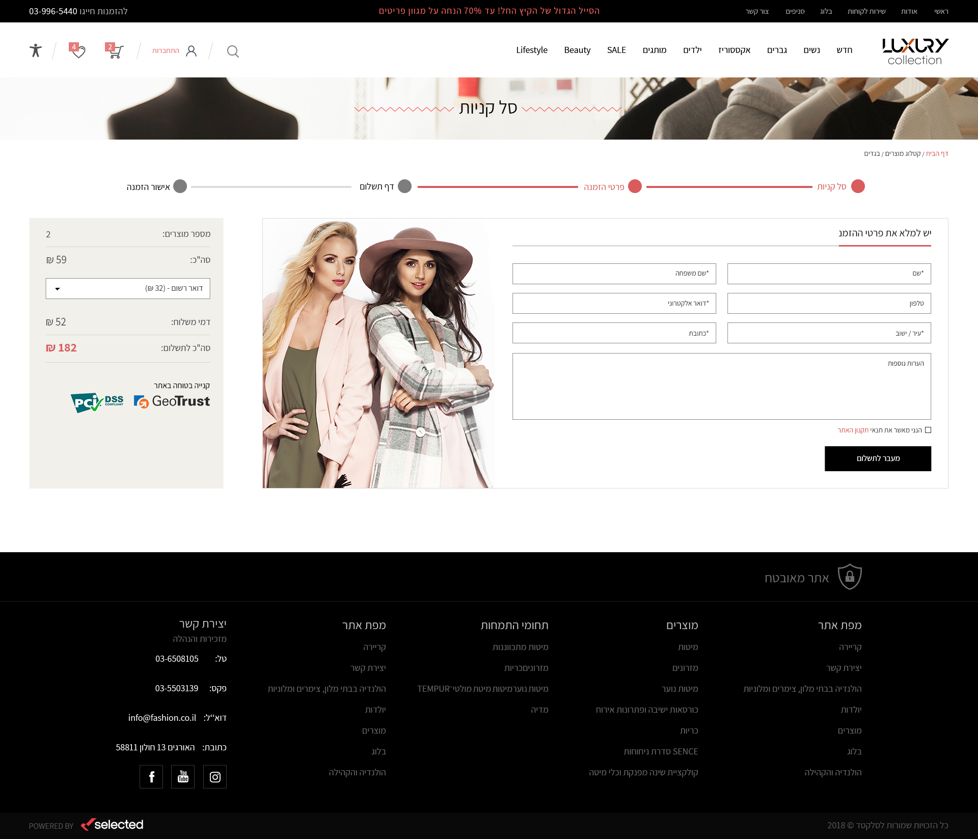
Task: Check the terms agreement checkbox
Action: 928,430
